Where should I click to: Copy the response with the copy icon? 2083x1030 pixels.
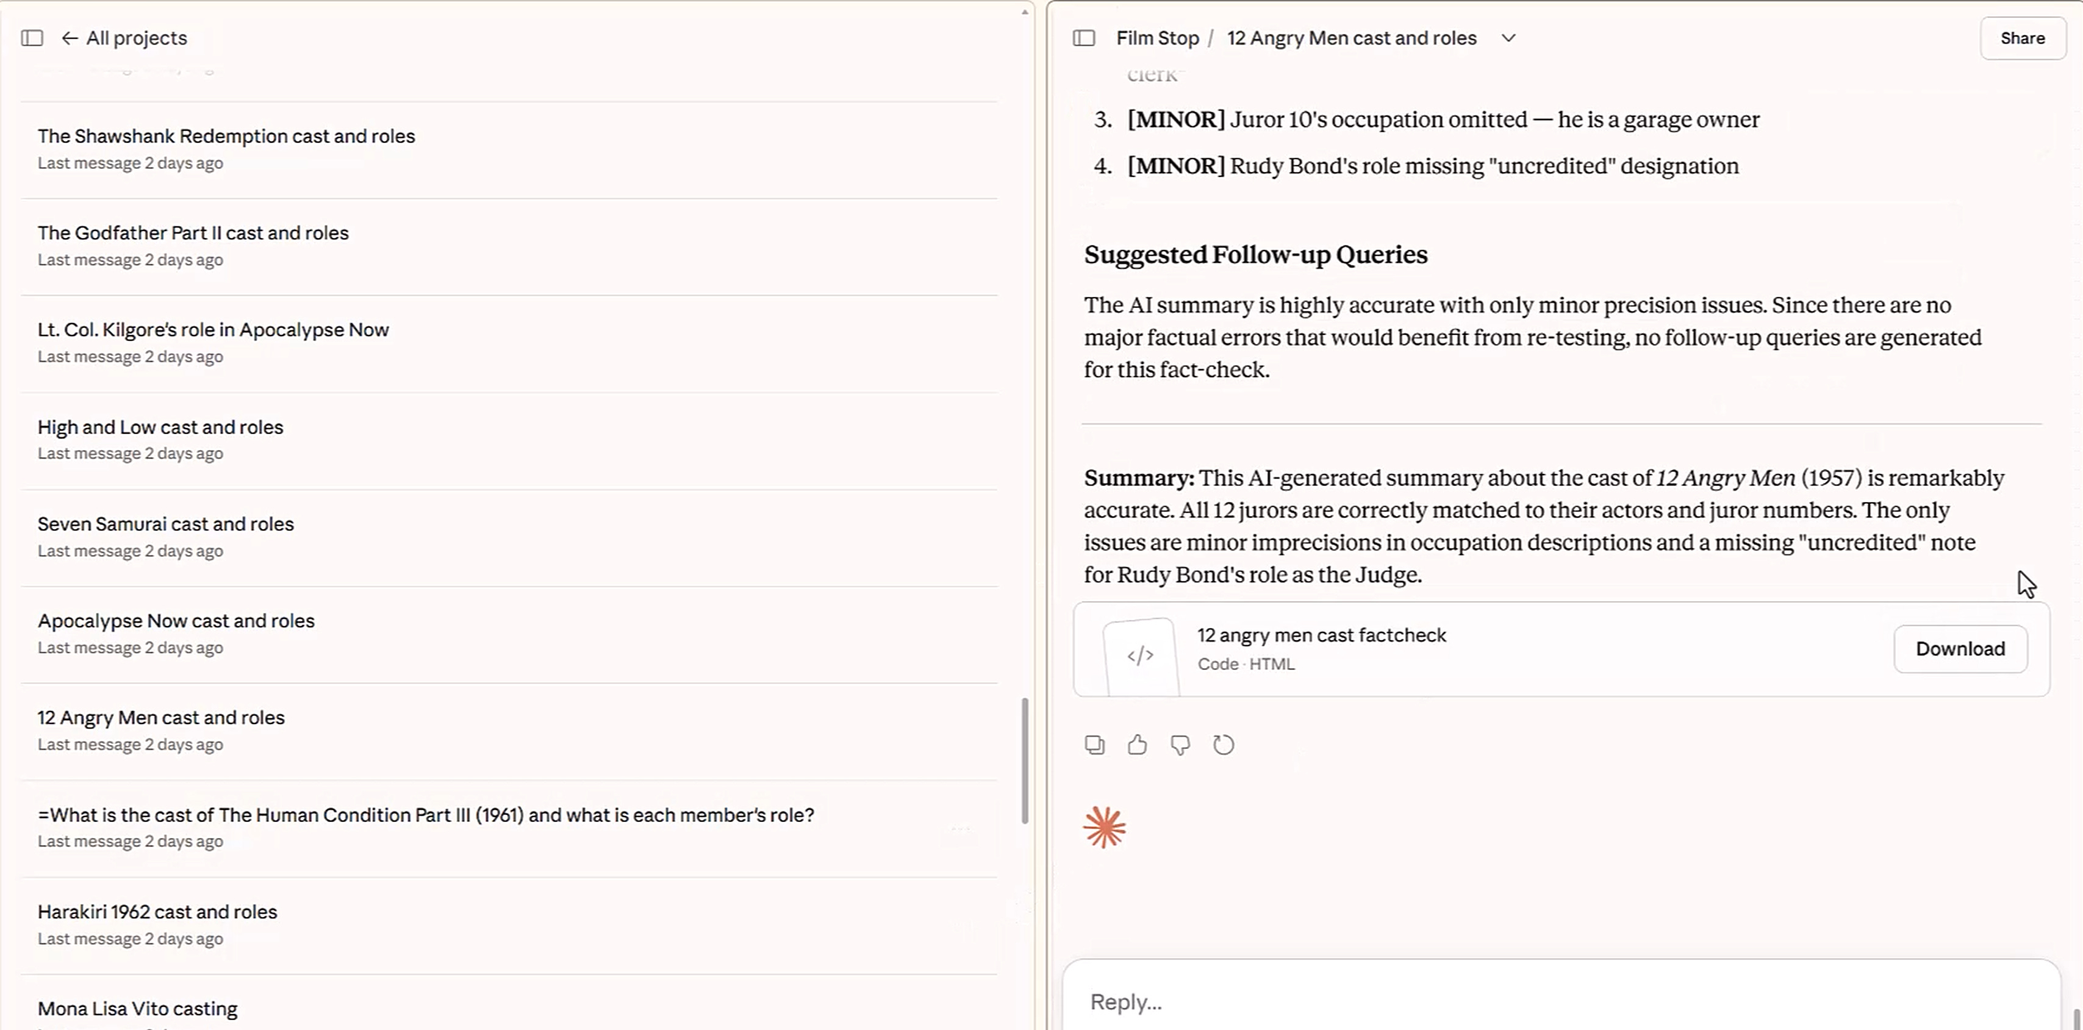pos(1094,745)
